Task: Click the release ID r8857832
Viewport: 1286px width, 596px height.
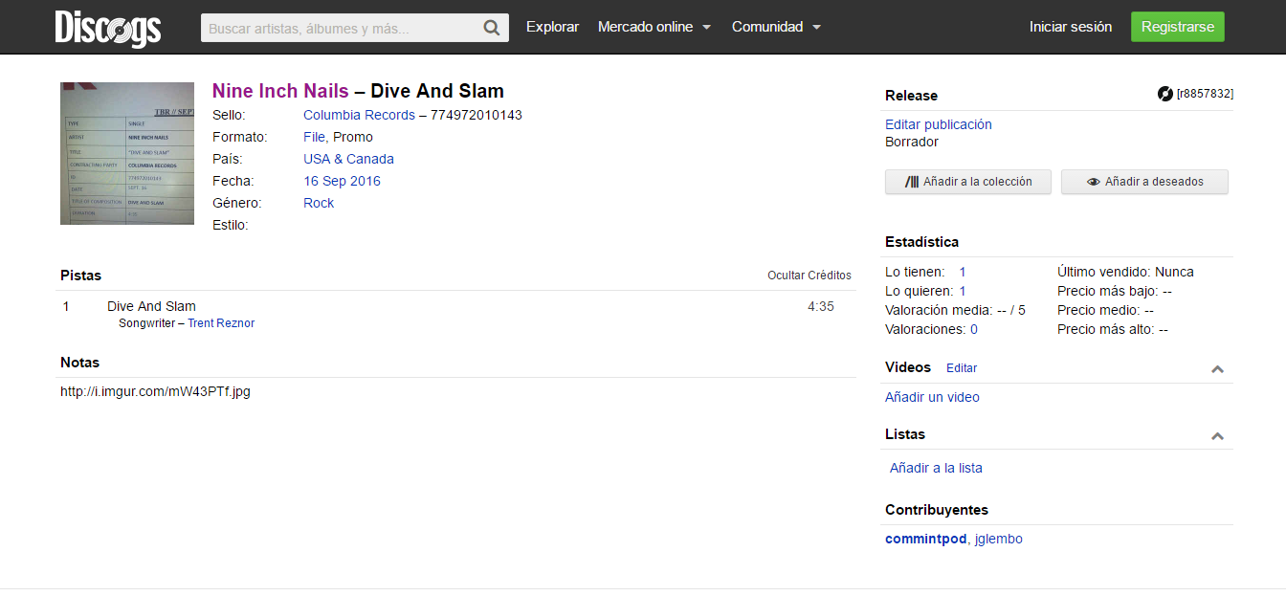Action: (1205, 94)
